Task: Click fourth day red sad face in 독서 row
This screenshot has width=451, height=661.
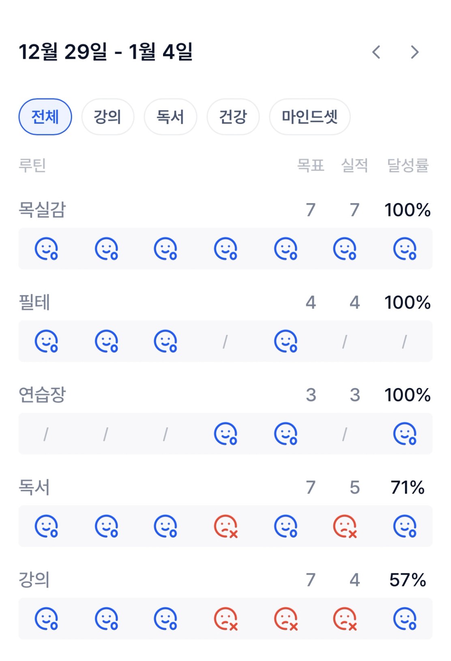Action: pos(225,526)
